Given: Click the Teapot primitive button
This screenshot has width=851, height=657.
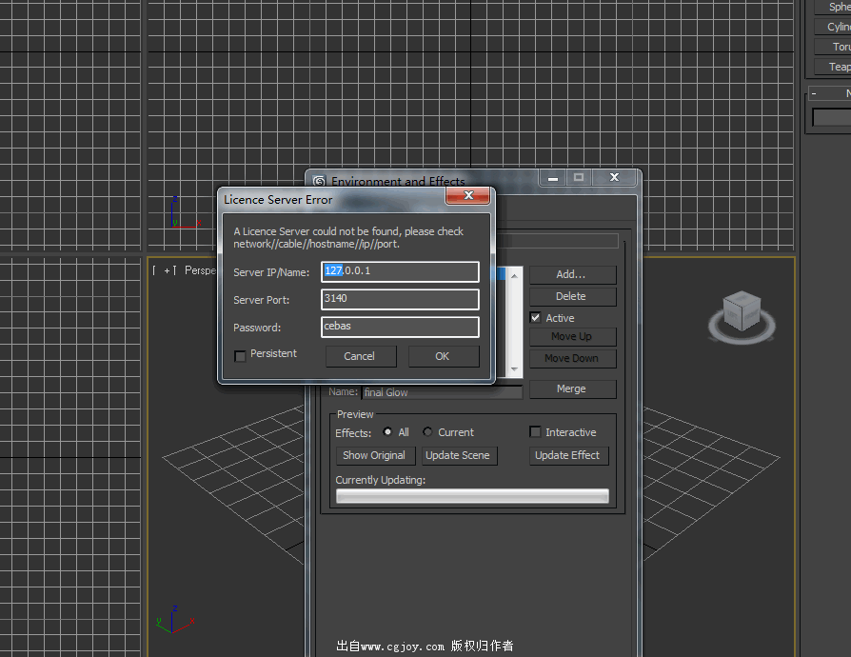Looking at the screenshot, I should tap(835, 67).
